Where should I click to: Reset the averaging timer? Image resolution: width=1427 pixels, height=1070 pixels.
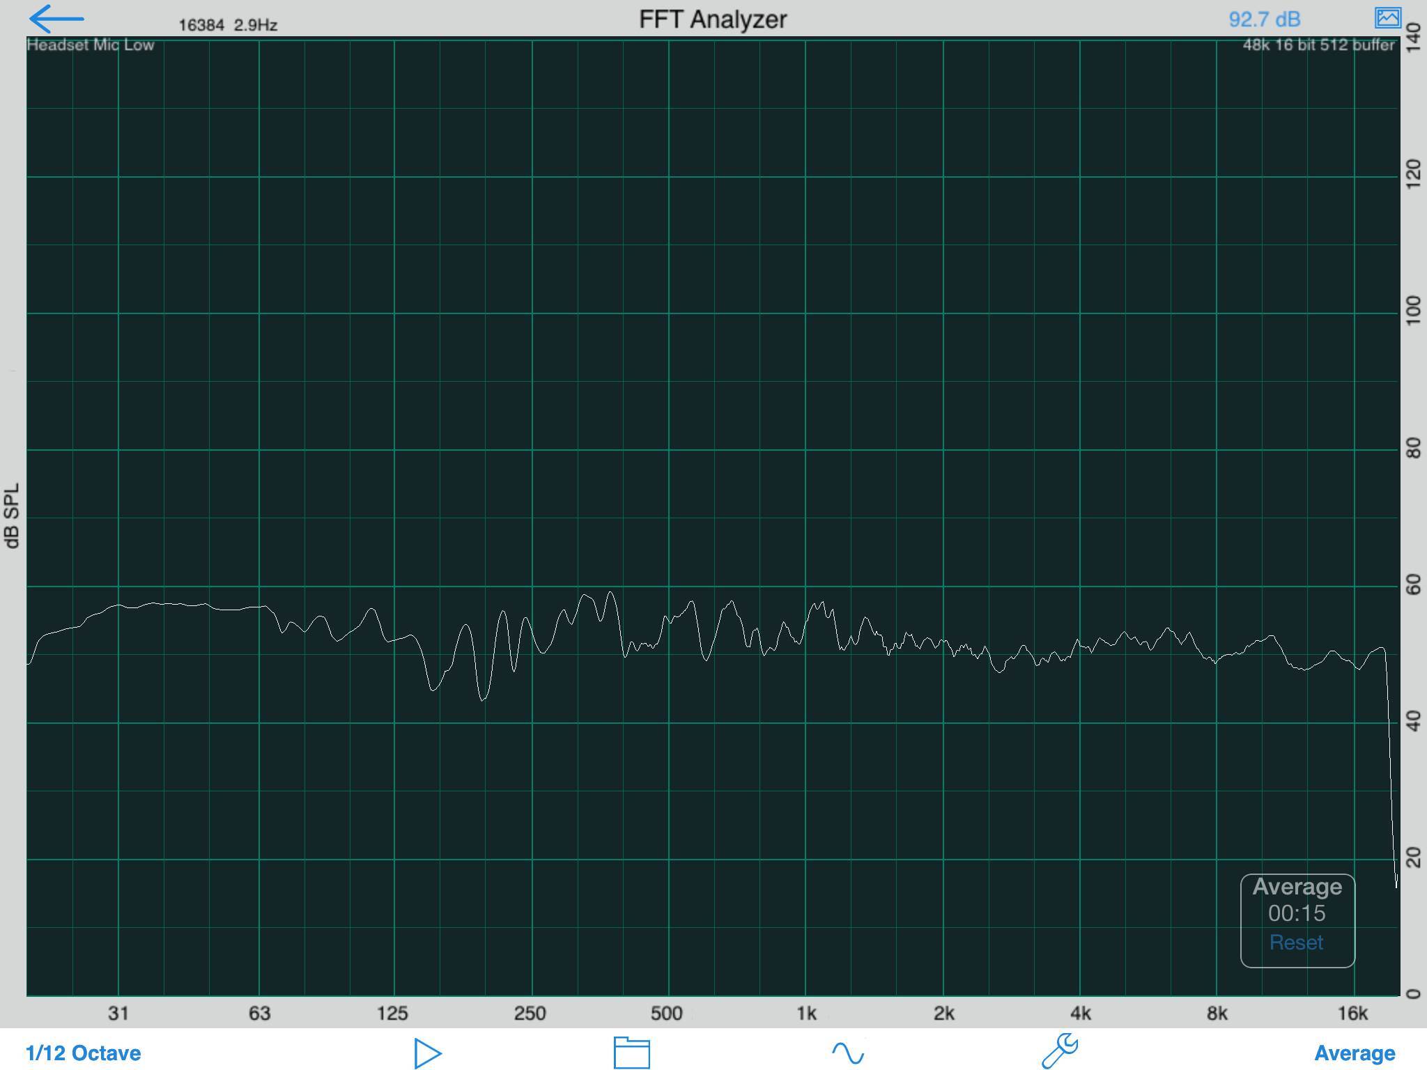1296,943
